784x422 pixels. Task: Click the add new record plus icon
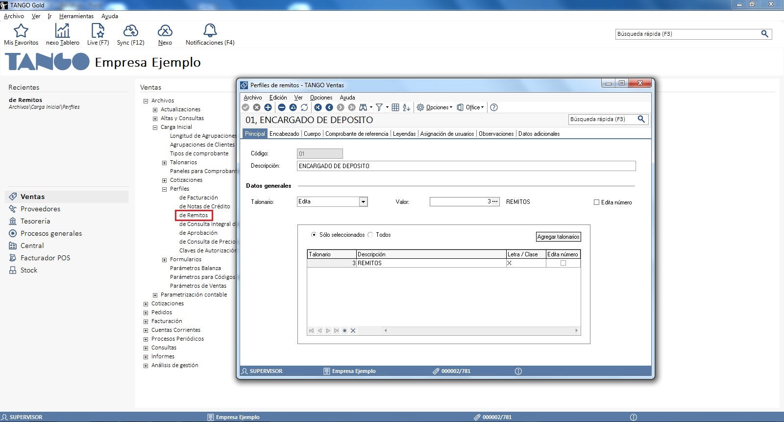click(x=268, y=107)
